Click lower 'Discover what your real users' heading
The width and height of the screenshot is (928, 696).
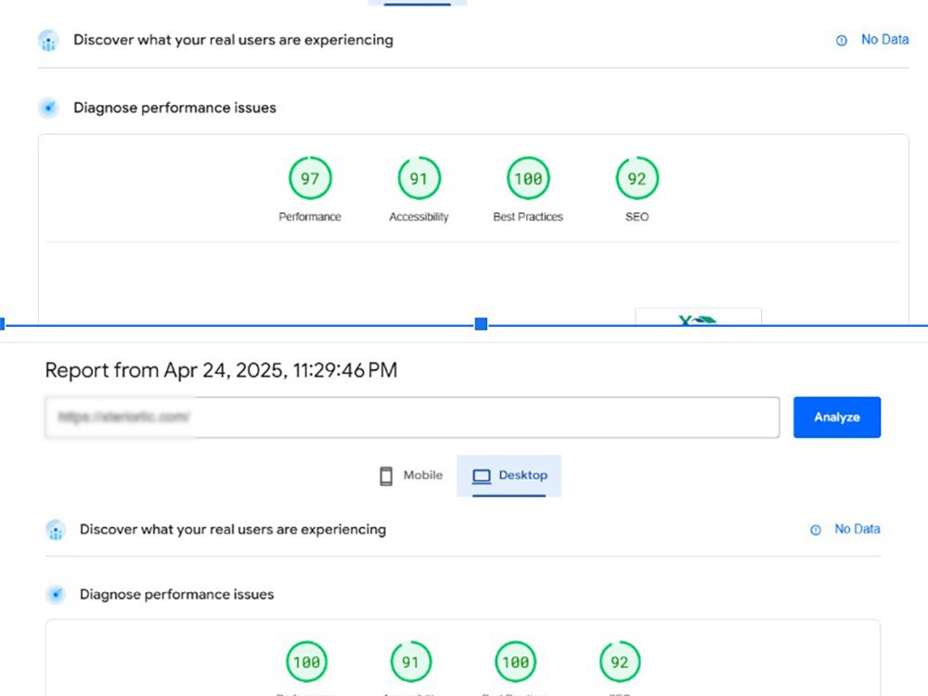pos(233,529)
